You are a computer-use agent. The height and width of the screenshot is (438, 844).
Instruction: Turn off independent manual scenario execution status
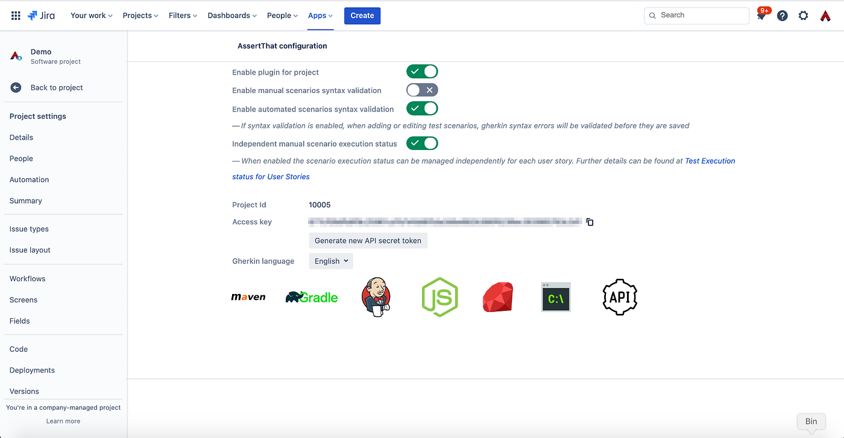click(422, 143)
